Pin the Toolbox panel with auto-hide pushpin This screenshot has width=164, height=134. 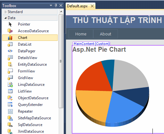(x=56, y=5)
